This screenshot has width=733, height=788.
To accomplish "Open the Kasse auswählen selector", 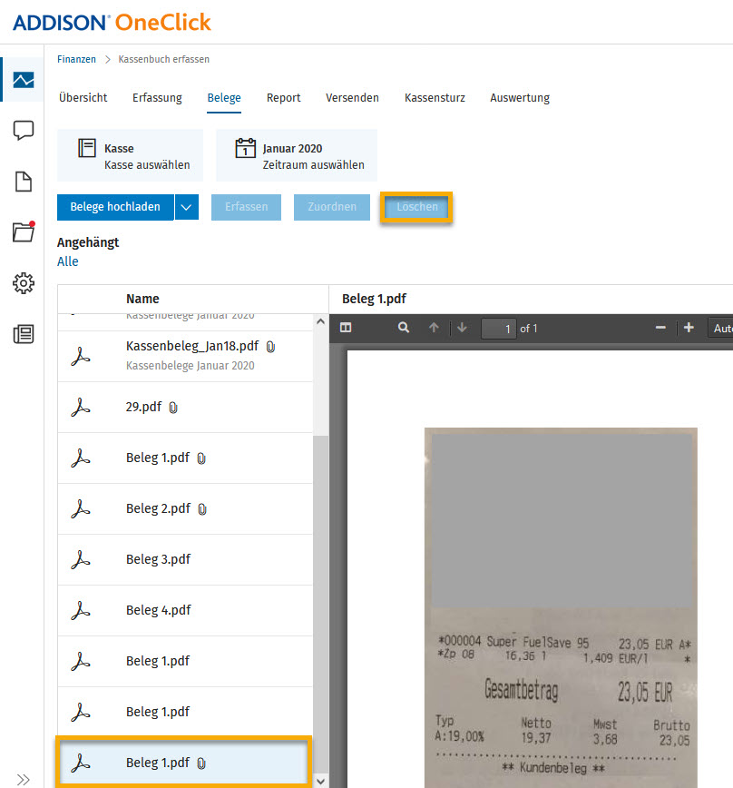I will 130,155.
